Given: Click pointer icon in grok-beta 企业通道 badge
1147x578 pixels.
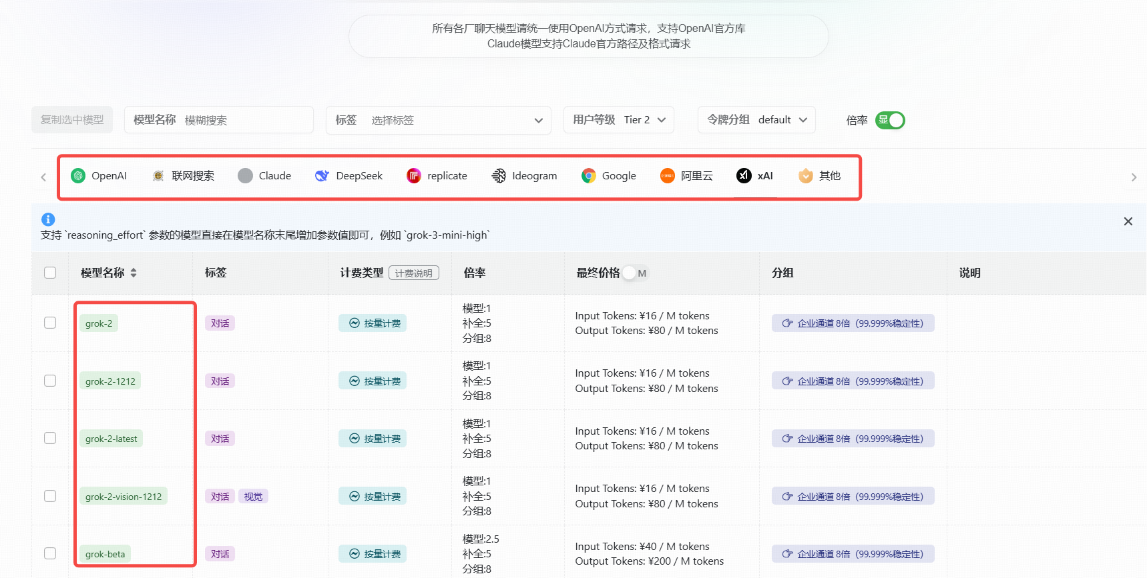Looking at the screenshot, I should pyautogui.click(x=788, y=554).
